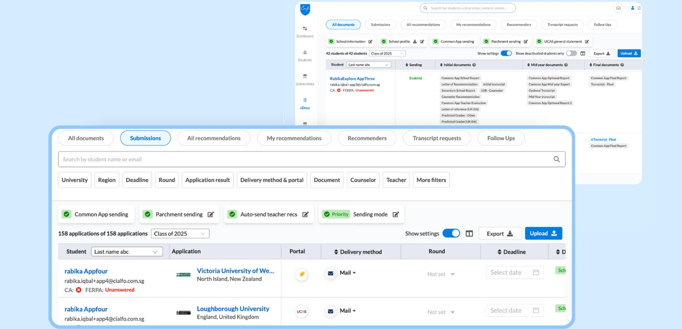This screenshot has height=329, width=682.
Task: Click Upload button in front panel
Action: [x=543, y=233]
